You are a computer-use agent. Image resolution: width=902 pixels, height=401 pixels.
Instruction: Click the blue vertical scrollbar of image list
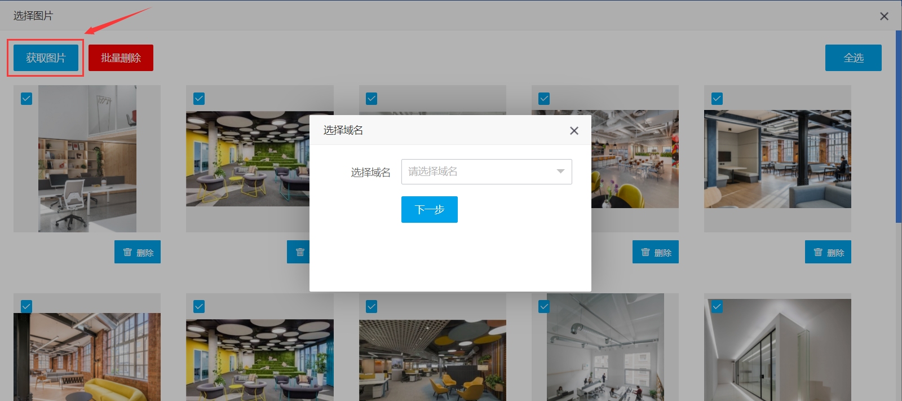click(899, 127)
